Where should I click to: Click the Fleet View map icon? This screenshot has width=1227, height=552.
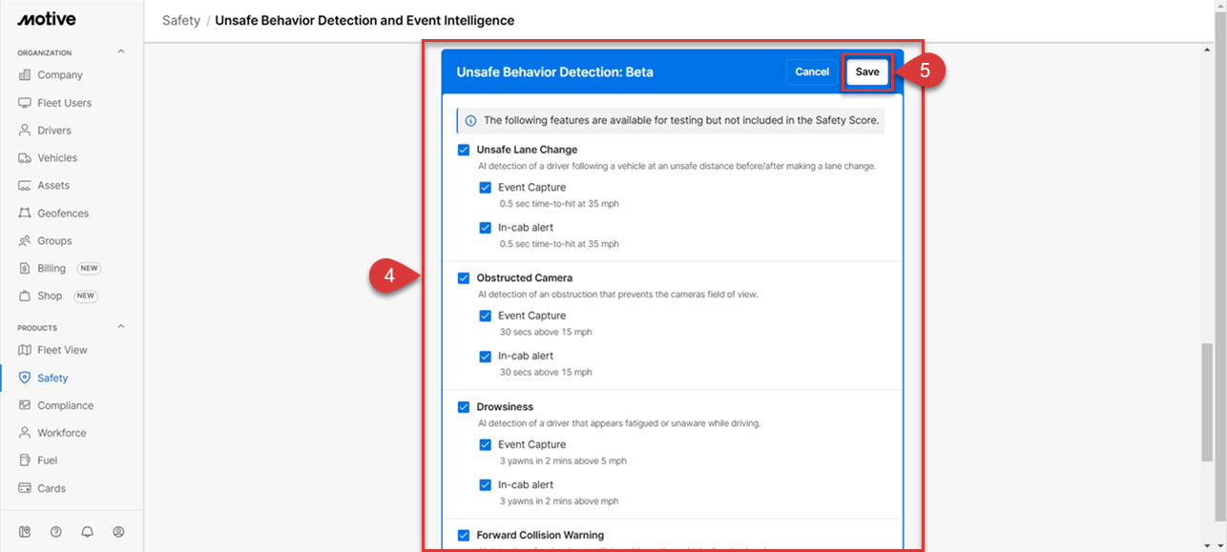[x=25, y=351]
